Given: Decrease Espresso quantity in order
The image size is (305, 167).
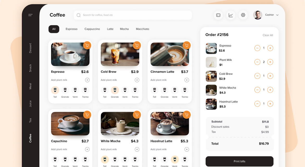Looking at the screenshot, I should pyautogui.click(x=257, y=48).
